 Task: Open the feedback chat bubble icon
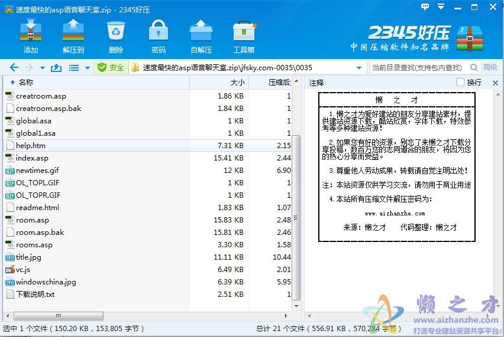425,6
